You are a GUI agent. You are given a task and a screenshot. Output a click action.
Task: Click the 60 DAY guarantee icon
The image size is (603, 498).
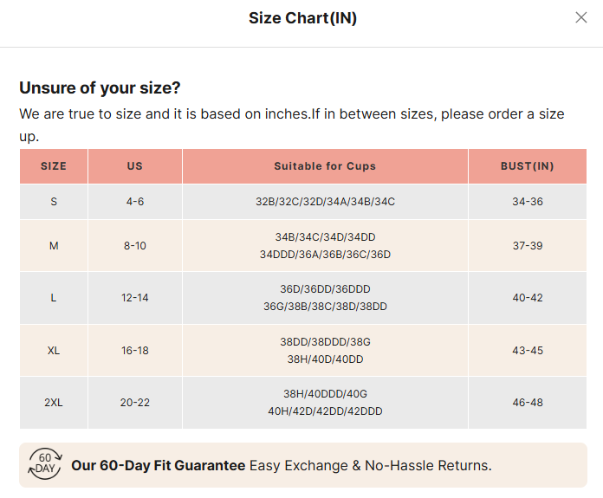tap(44, 465)
